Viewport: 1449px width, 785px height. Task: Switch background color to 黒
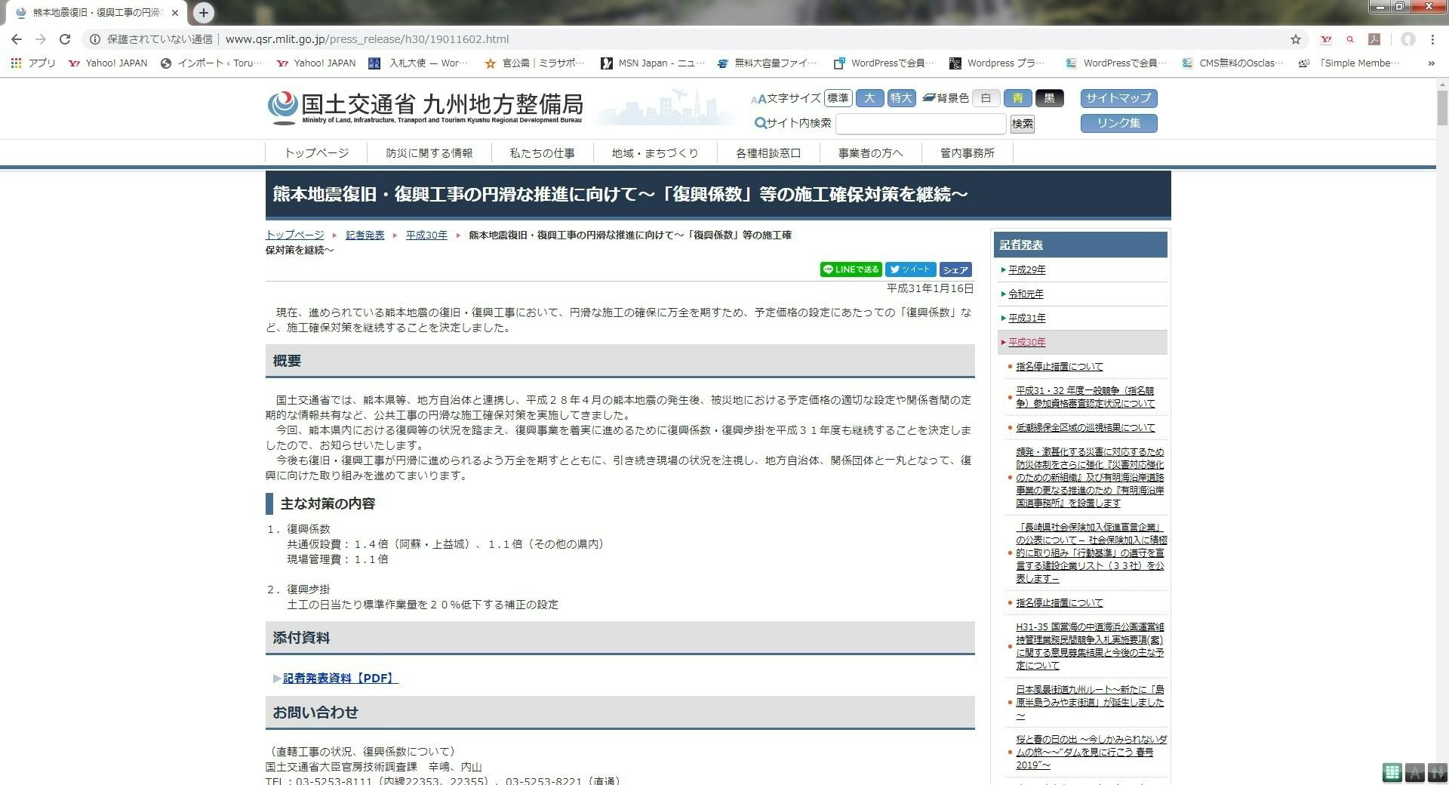click(1049, 98)
